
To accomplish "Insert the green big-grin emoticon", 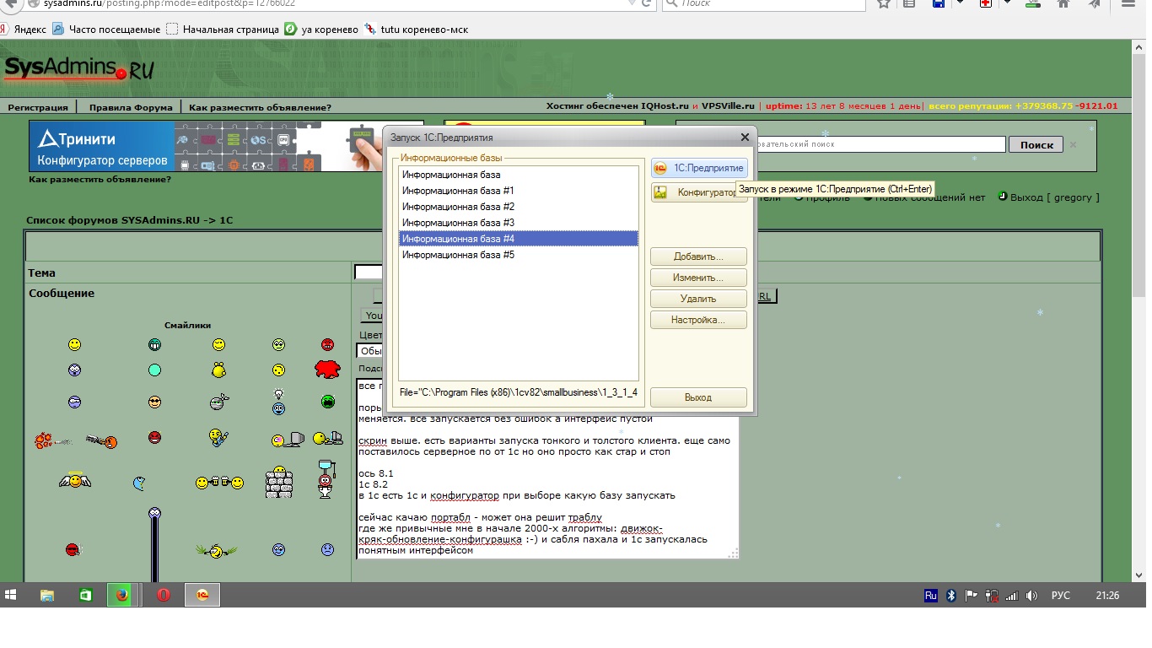I will 154,345.
